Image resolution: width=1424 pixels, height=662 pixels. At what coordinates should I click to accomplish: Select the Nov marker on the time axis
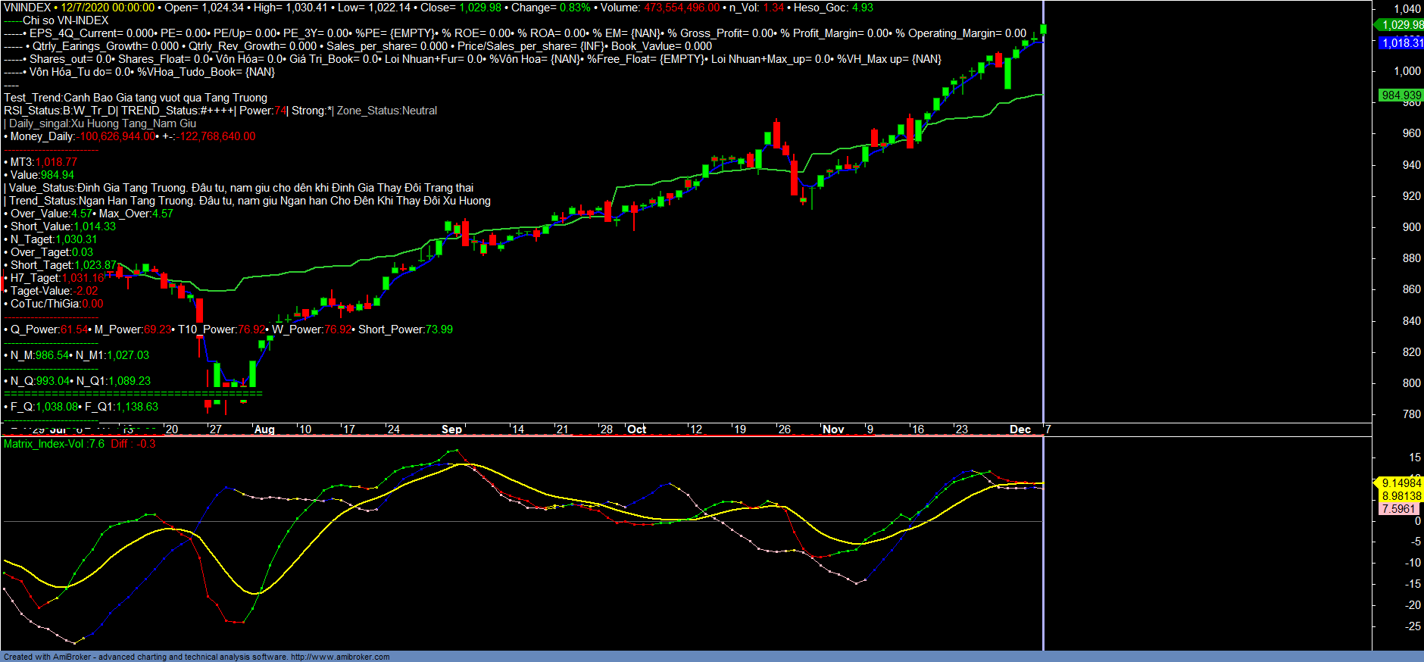point(833,429)
